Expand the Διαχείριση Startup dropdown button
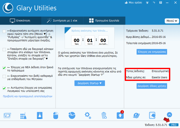Image resolution: width=180 pixels, height=128 pixels. (x=90, y=83)
